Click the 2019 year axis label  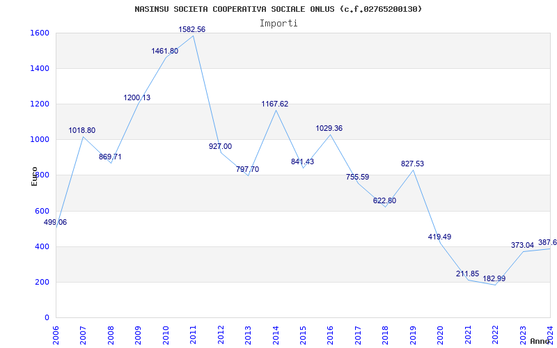click(413, 335)
